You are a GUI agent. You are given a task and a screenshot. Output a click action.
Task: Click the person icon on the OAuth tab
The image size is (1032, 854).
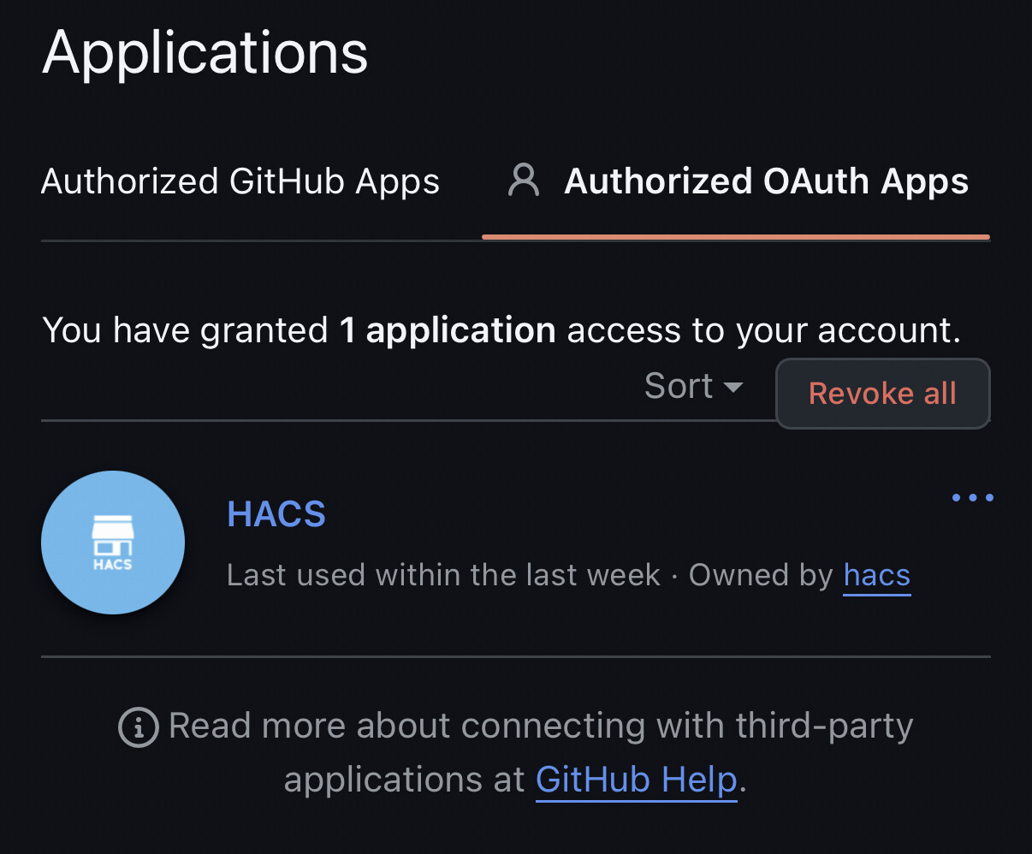point(524,181)
